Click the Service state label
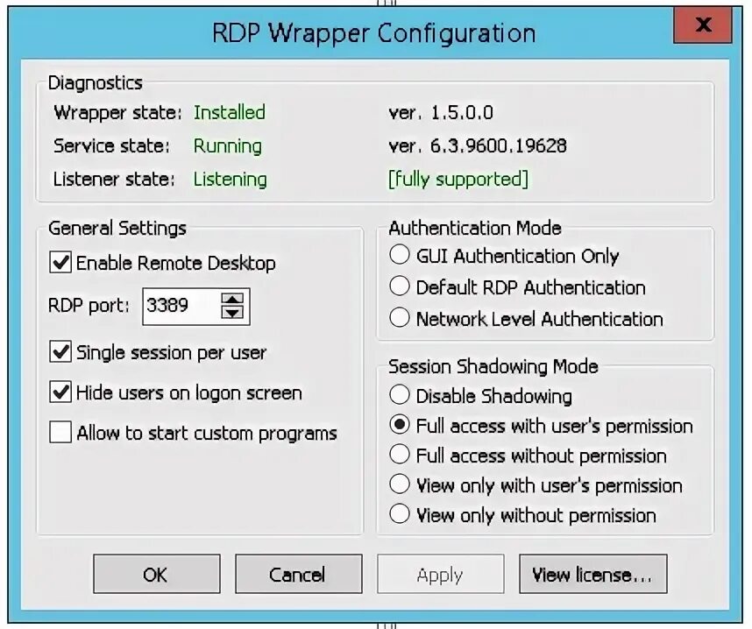This screenshot has height=629, width=752. [111, 145]
